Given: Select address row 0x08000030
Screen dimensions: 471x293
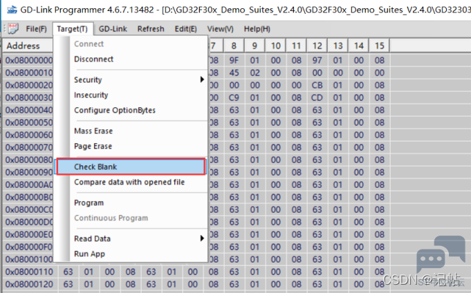Looking at the screenshot, I should [x=29, y=97].
